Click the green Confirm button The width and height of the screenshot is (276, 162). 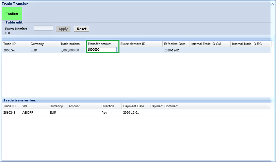point(12,14)
